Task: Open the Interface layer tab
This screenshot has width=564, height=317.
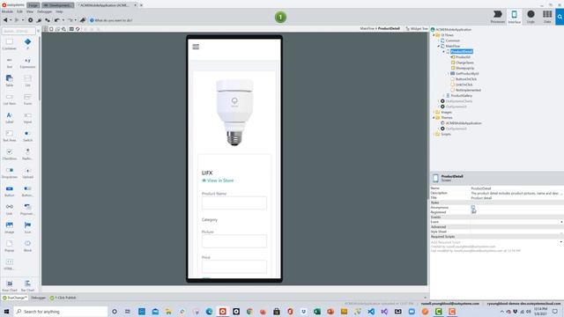Action: point(514,17)
